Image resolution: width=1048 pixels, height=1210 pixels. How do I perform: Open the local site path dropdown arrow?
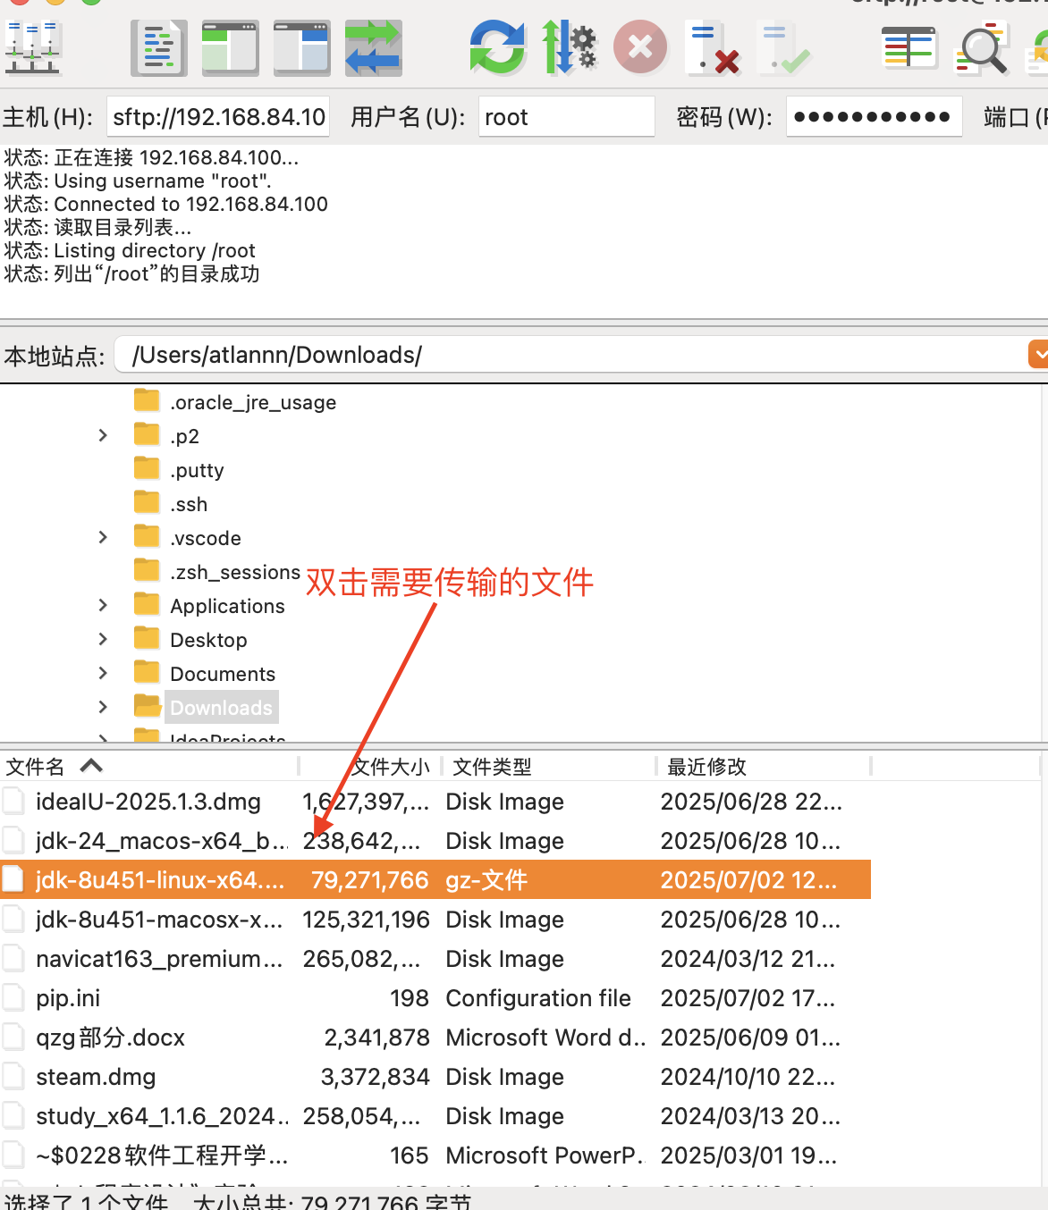[x=1038, y=354]
